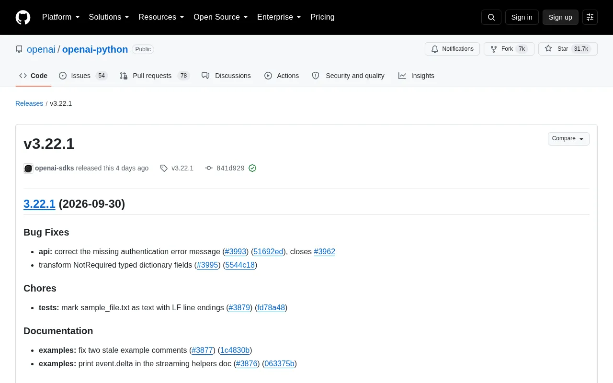Screen dimensions: 613x383
Task: Click the repository icon beside openai
Action: (19, 49)
